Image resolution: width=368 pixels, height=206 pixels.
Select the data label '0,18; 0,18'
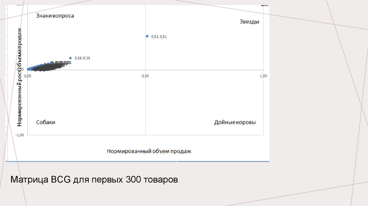coord(82,58)
